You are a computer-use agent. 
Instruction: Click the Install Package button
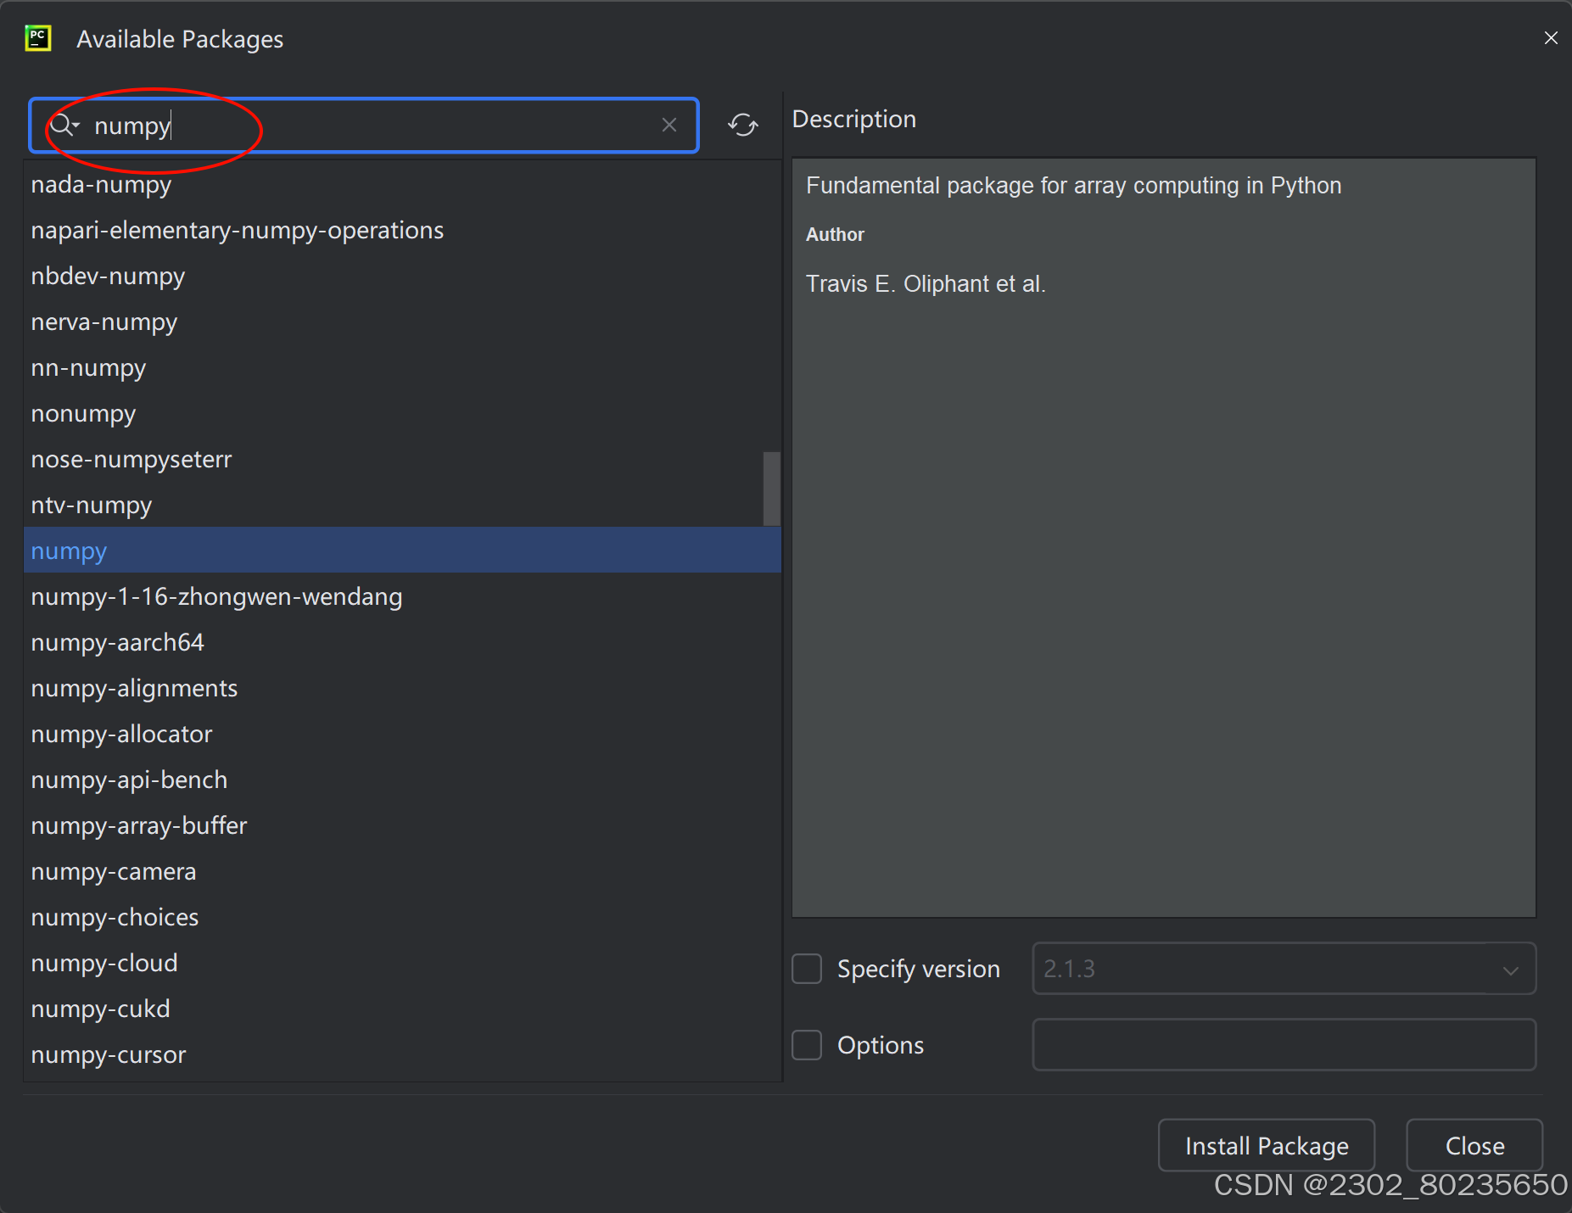(x=1267, y=1145)
